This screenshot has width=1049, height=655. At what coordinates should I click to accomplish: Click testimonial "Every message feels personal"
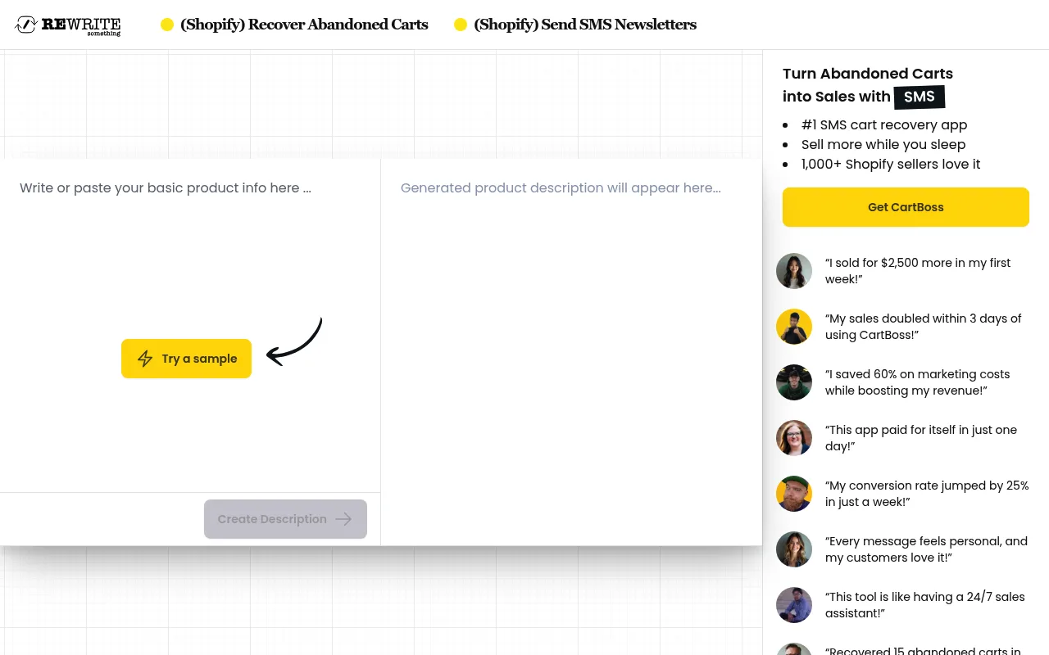coord(926,549)
